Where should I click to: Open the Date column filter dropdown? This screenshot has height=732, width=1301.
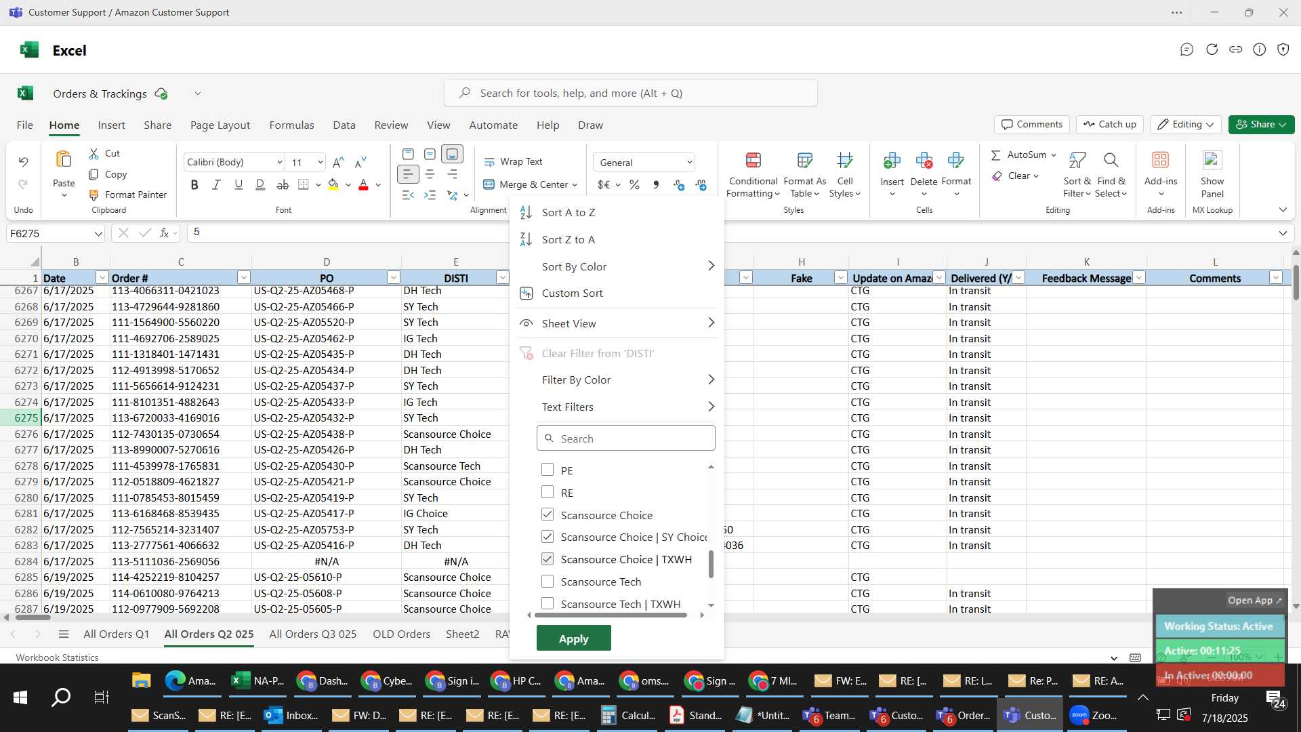[x=102, y=278]
